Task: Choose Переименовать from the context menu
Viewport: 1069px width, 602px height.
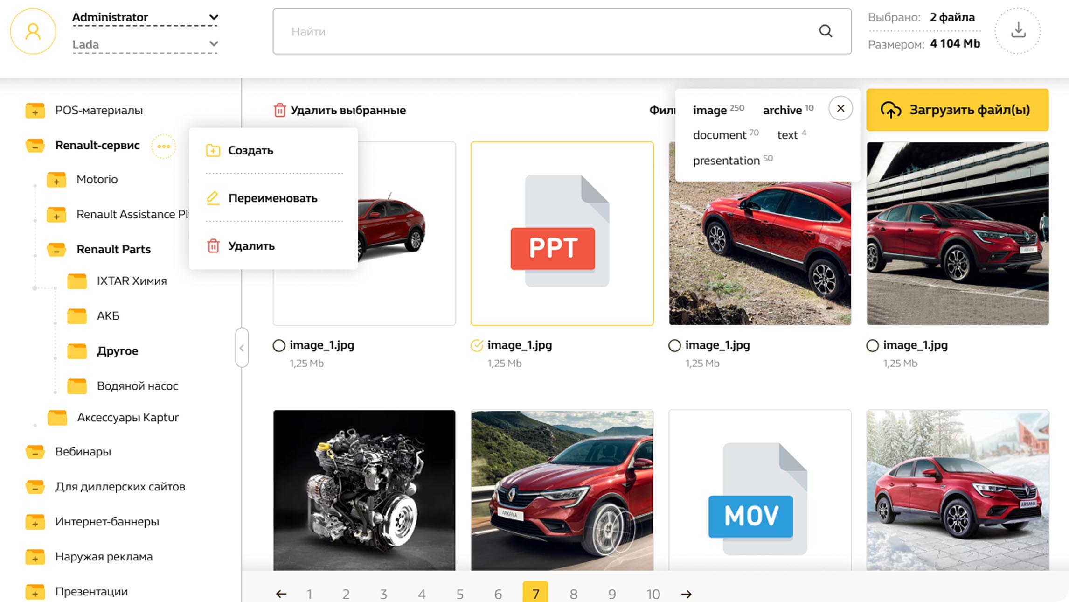Action: 273,198
